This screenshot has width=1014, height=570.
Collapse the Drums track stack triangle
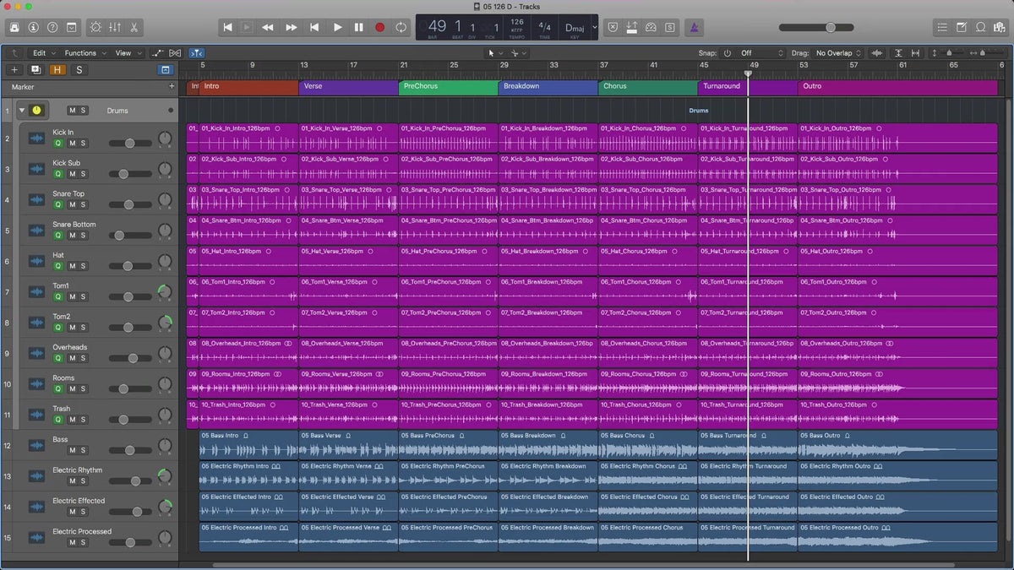(x=22, y=110)
